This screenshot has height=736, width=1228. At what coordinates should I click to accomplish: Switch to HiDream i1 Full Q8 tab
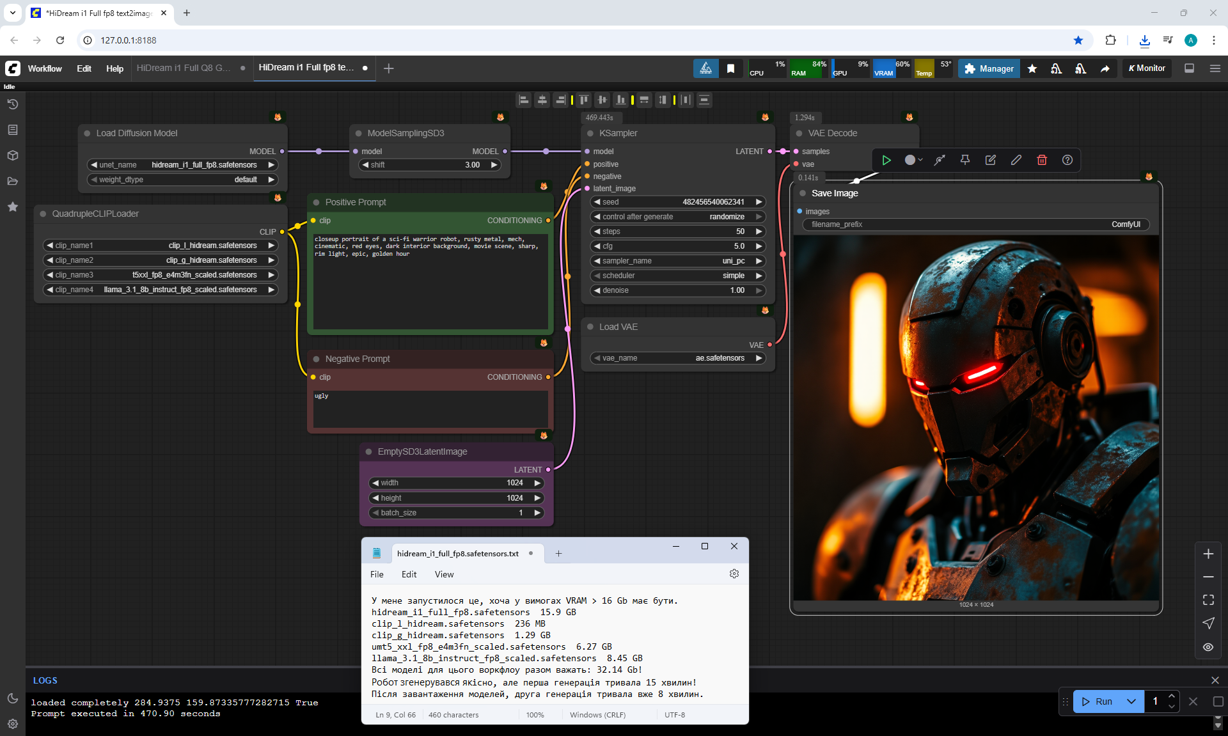tap(184, 68)
